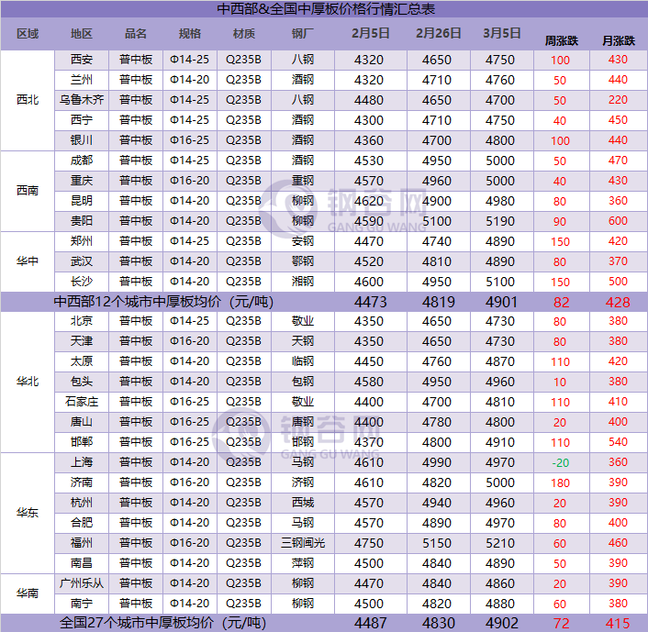
Task: Select the 周涨跌 column header
Action: (560, 40)
